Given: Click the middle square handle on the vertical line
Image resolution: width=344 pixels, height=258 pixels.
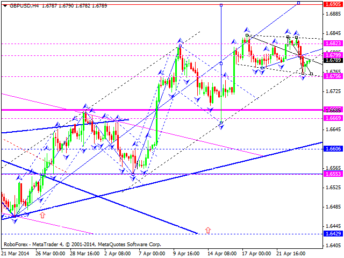Looking at the screenshot, I should (x=221, y=63).
